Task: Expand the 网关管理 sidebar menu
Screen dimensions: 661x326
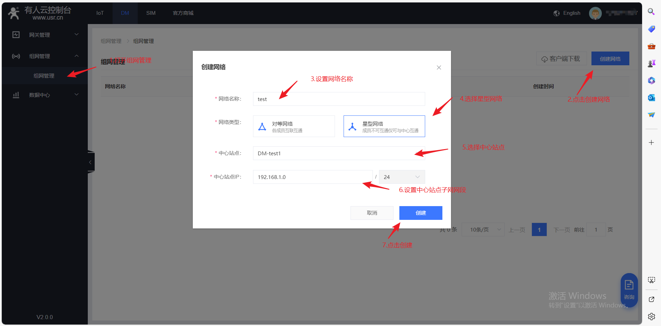Action: pyautogui.click(x=45, y=35)
